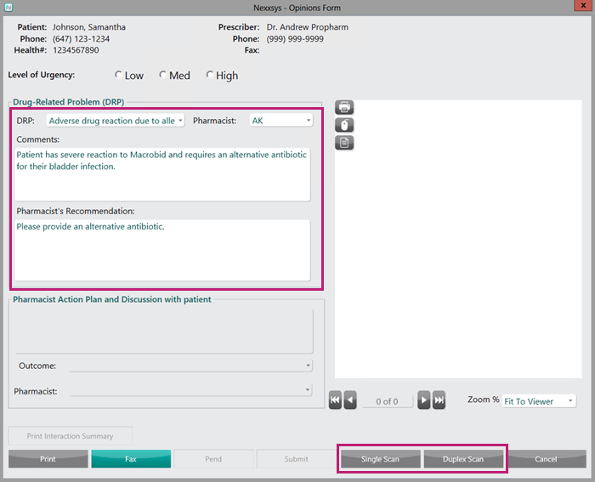Click patient name Johnson, Samantha
The height and width of the screenshot is (482, 595).
click(89, 27)
